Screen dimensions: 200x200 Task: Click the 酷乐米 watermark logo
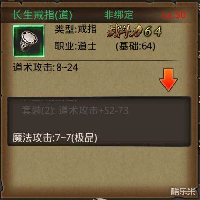click(183, 191)
